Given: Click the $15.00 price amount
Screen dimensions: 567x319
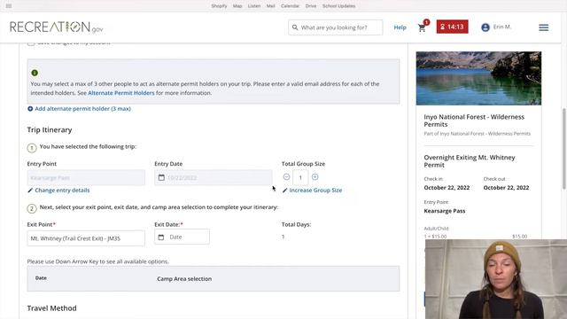Looking at the screenshot, I should [520, 237].
